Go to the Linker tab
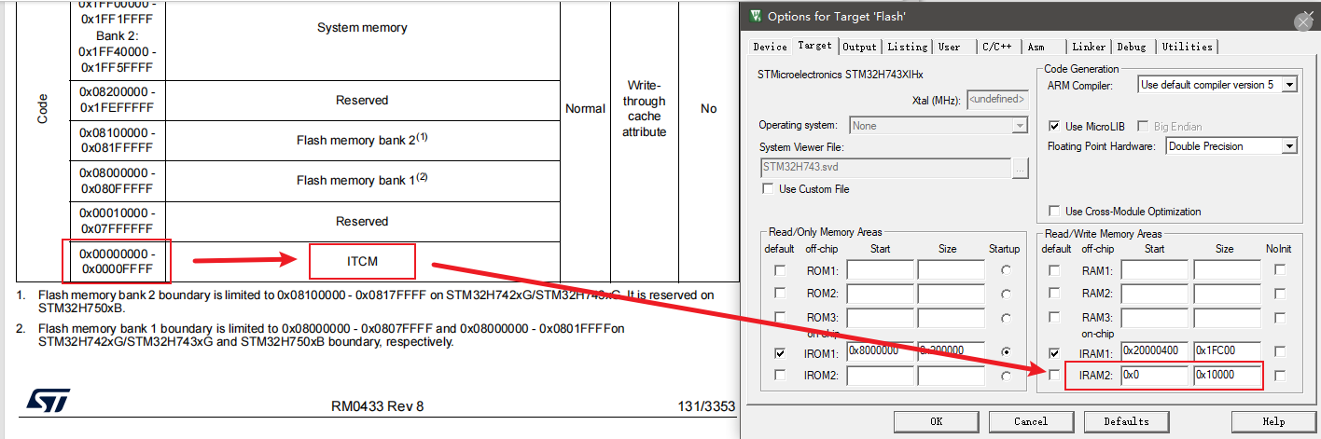Image resolution: width=1321 pixels, height=439 pixels. (1088, 47)
